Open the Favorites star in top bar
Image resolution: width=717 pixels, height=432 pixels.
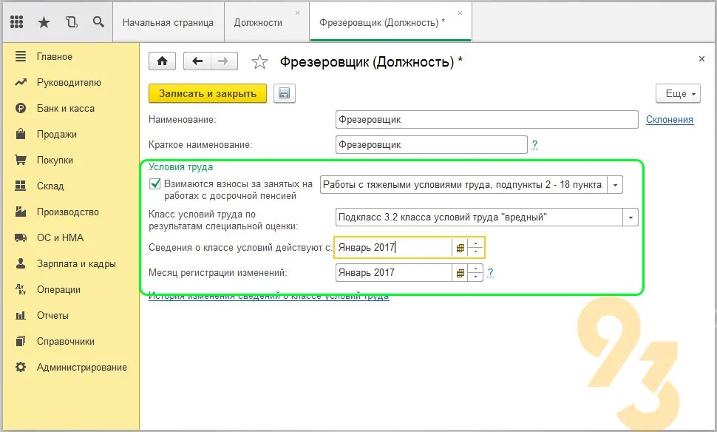[x=44, y=22]
